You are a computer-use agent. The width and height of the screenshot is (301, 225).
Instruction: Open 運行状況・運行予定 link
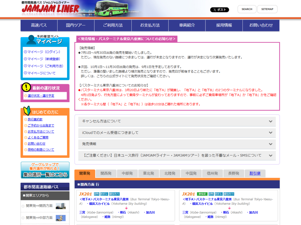tap(41, 96)
